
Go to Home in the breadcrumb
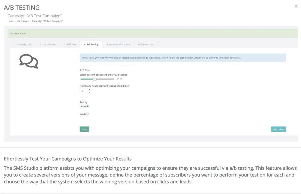[x=11, y=21]
